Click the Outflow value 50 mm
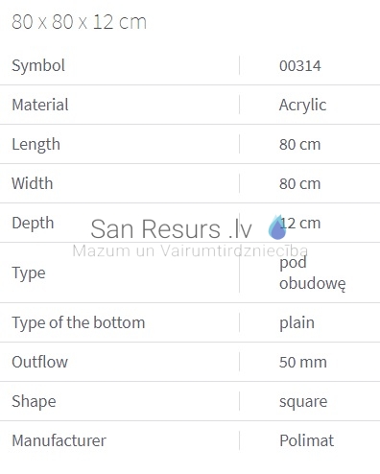The height and width of the screenshot is (474, 380). pyautogui.click(x=303, y=362)
